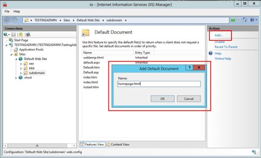Click OK in Add Default Document dialog
The height and width of the screenshot is (158, 261).
(x=163, y=99)
